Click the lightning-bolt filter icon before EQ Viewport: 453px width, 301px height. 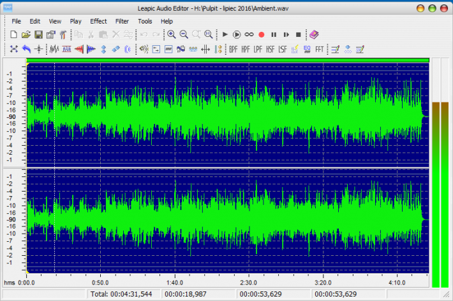pos(295,50)
